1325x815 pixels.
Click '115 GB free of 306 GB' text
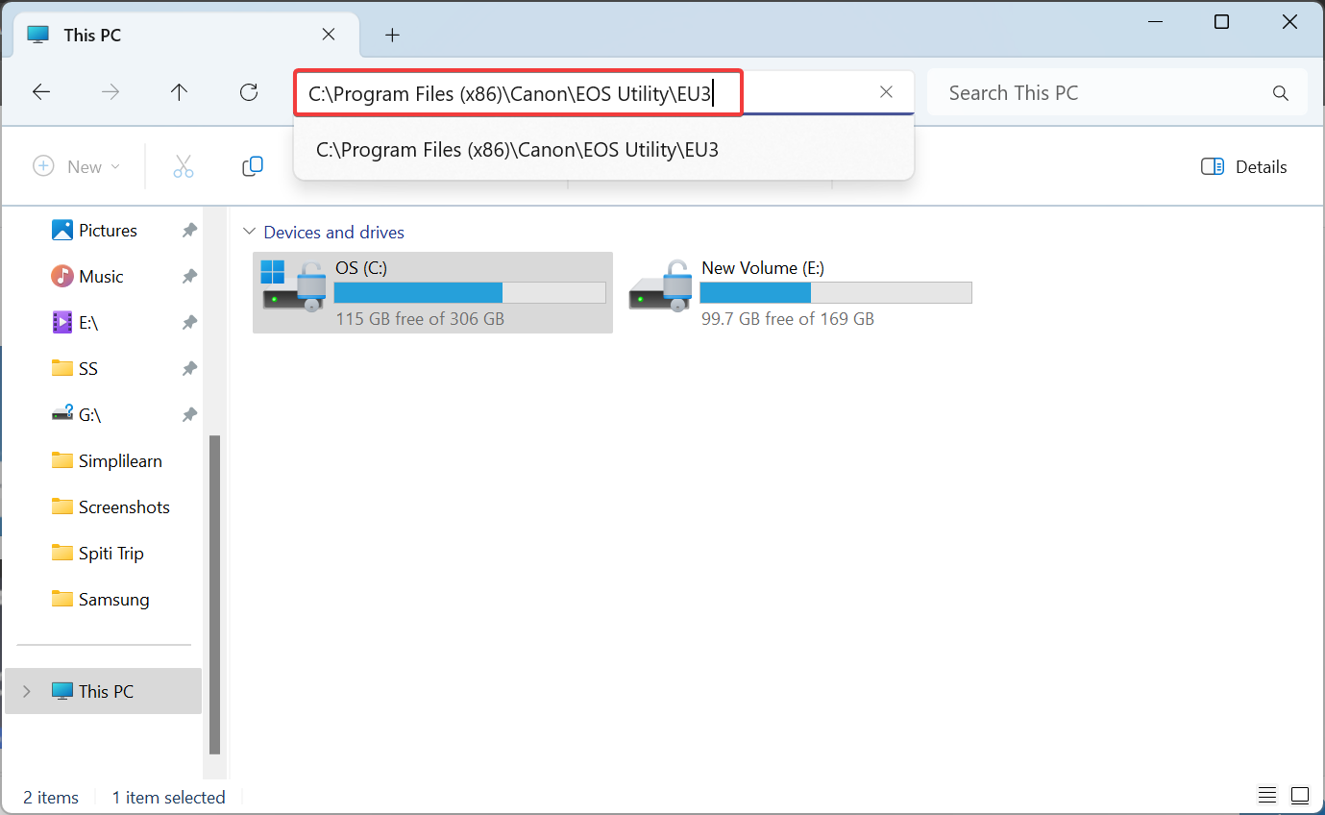[x=420, y=318]
